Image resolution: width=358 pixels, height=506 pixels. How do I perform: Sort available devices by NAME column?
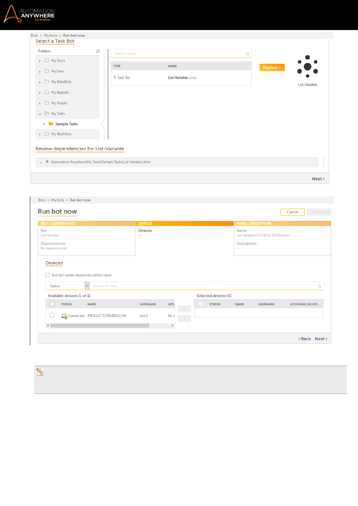click(92, 304)
